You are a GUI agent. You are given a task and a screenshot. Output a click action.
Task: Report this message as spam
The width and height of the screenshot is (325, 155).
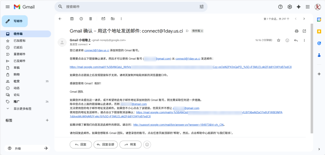click(x=81, y=19)
